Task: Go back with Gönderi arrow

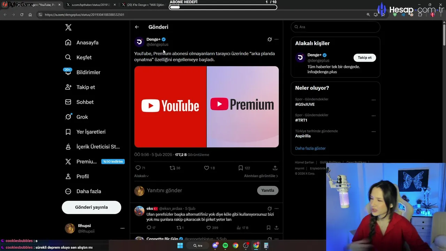Action: click(x=137, y=27)
